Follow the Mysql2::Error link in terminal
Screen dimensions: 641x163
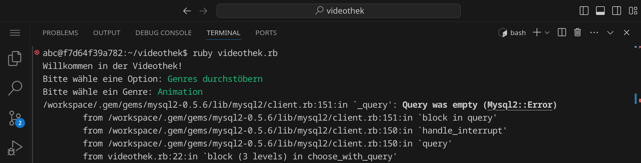click(519, 105)
